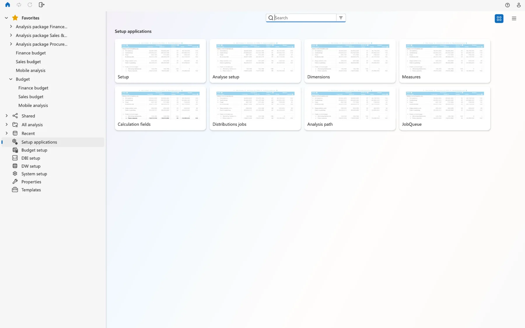Expand Analysis package Sales node
Image resolution: width=525 pixels, height=328 pixels.
pos(11,35)
